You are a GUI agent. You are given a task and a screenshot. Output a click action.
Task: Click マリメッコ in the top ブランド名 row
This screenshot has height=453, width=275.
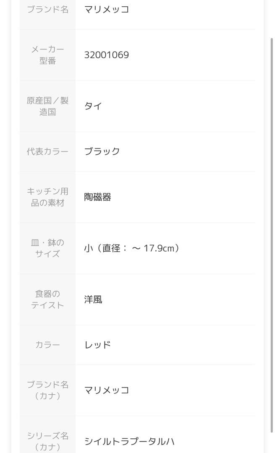tap(107, 9)
